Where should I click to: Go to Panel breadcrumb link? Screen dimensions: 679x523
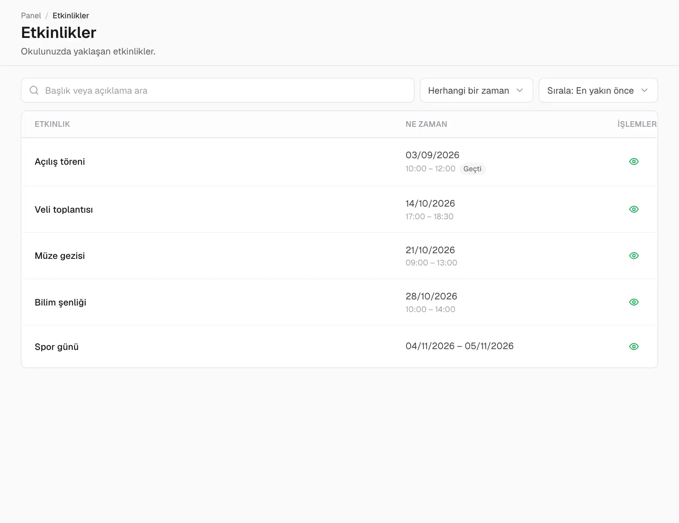coord(31,16)
